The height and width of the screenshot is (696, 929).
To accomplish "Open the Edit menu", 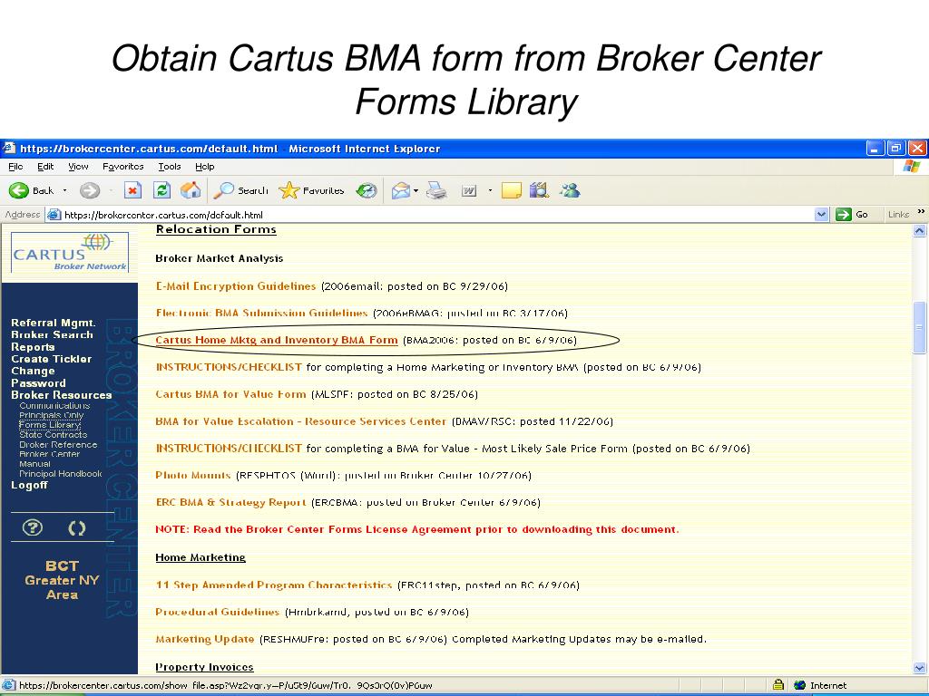I will pyautogui.click(x=45, y=167).
